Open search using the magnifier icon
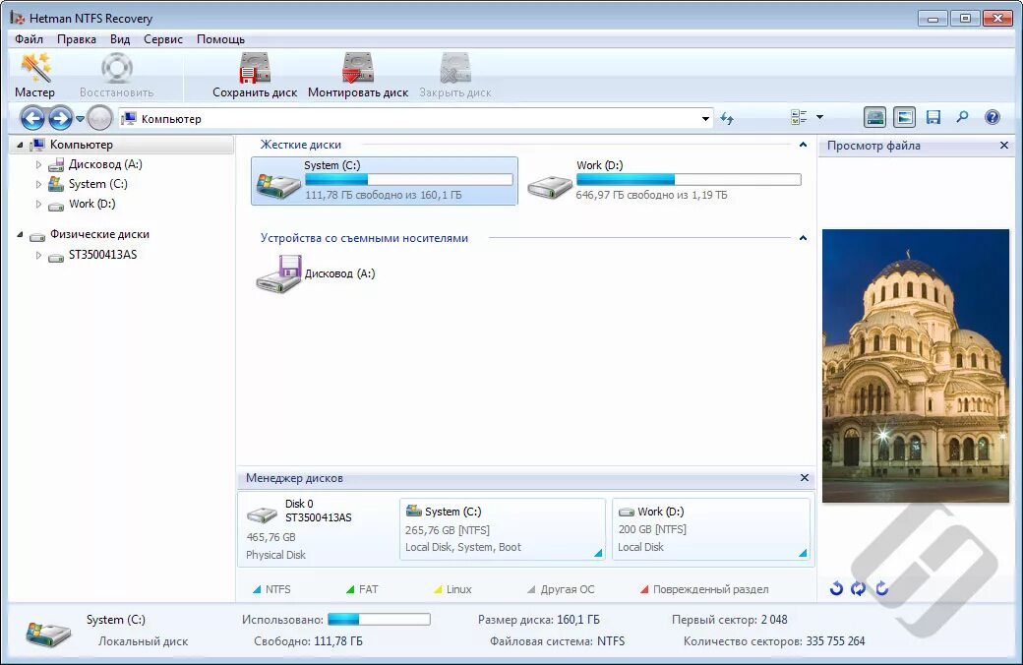Viewport: 1023px width, 665px height. pyautogui.click(x=963, y=117)
